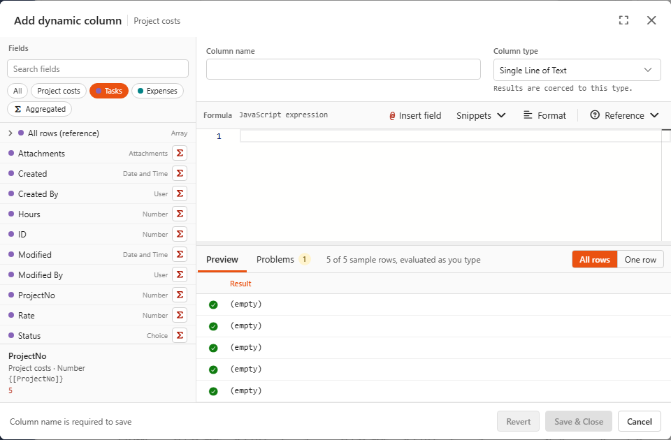Viewport: 671px width, 440px height.
Task: Select the Attachments field row
Action: 98,153
